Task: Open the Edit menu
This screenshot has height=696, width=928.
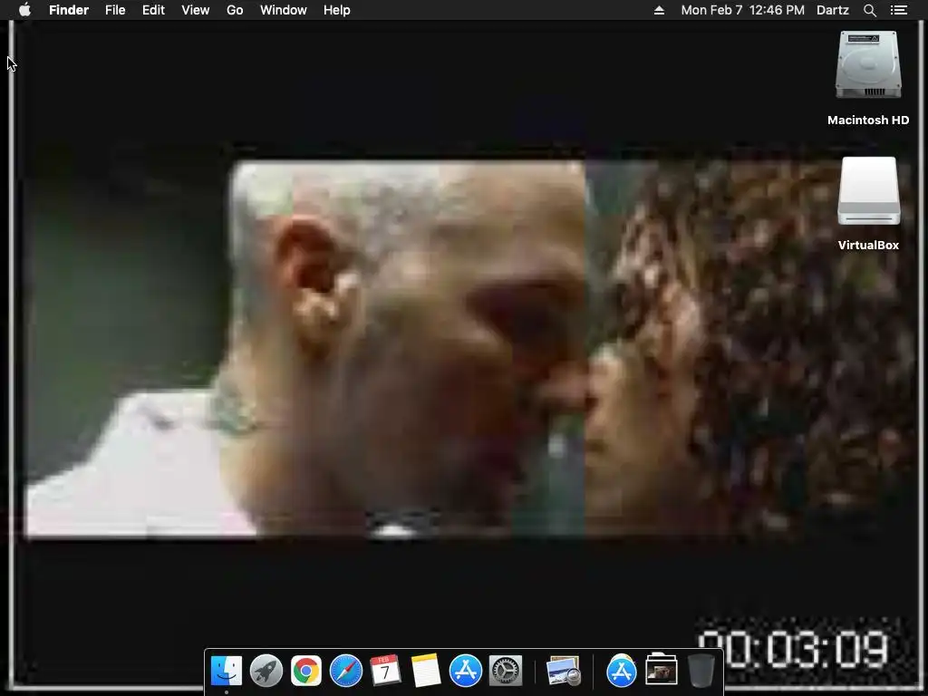Action: 153,10
